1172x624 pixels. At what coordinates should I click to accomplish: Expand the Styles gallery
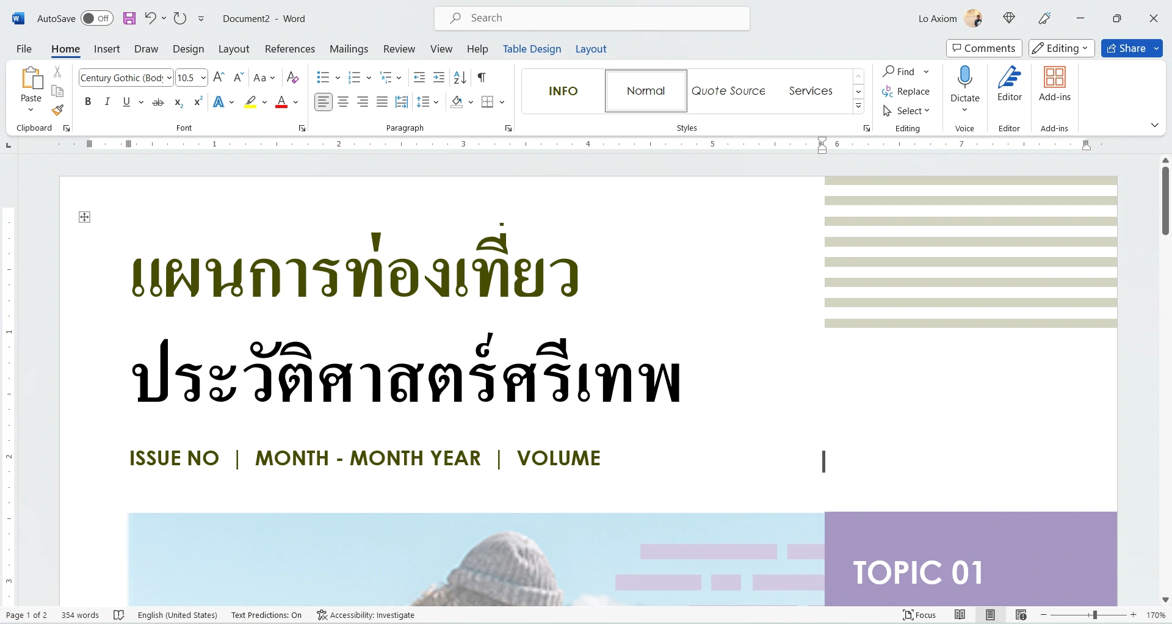(859, 106)
